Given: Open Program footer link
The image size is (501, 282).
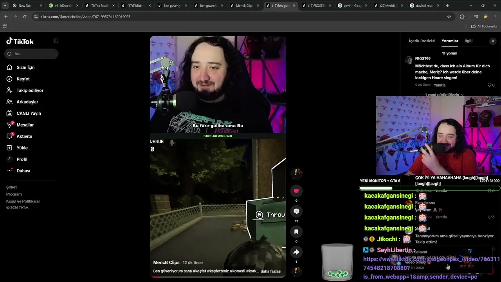Looking at the screenshot, I should coord(14,194).
